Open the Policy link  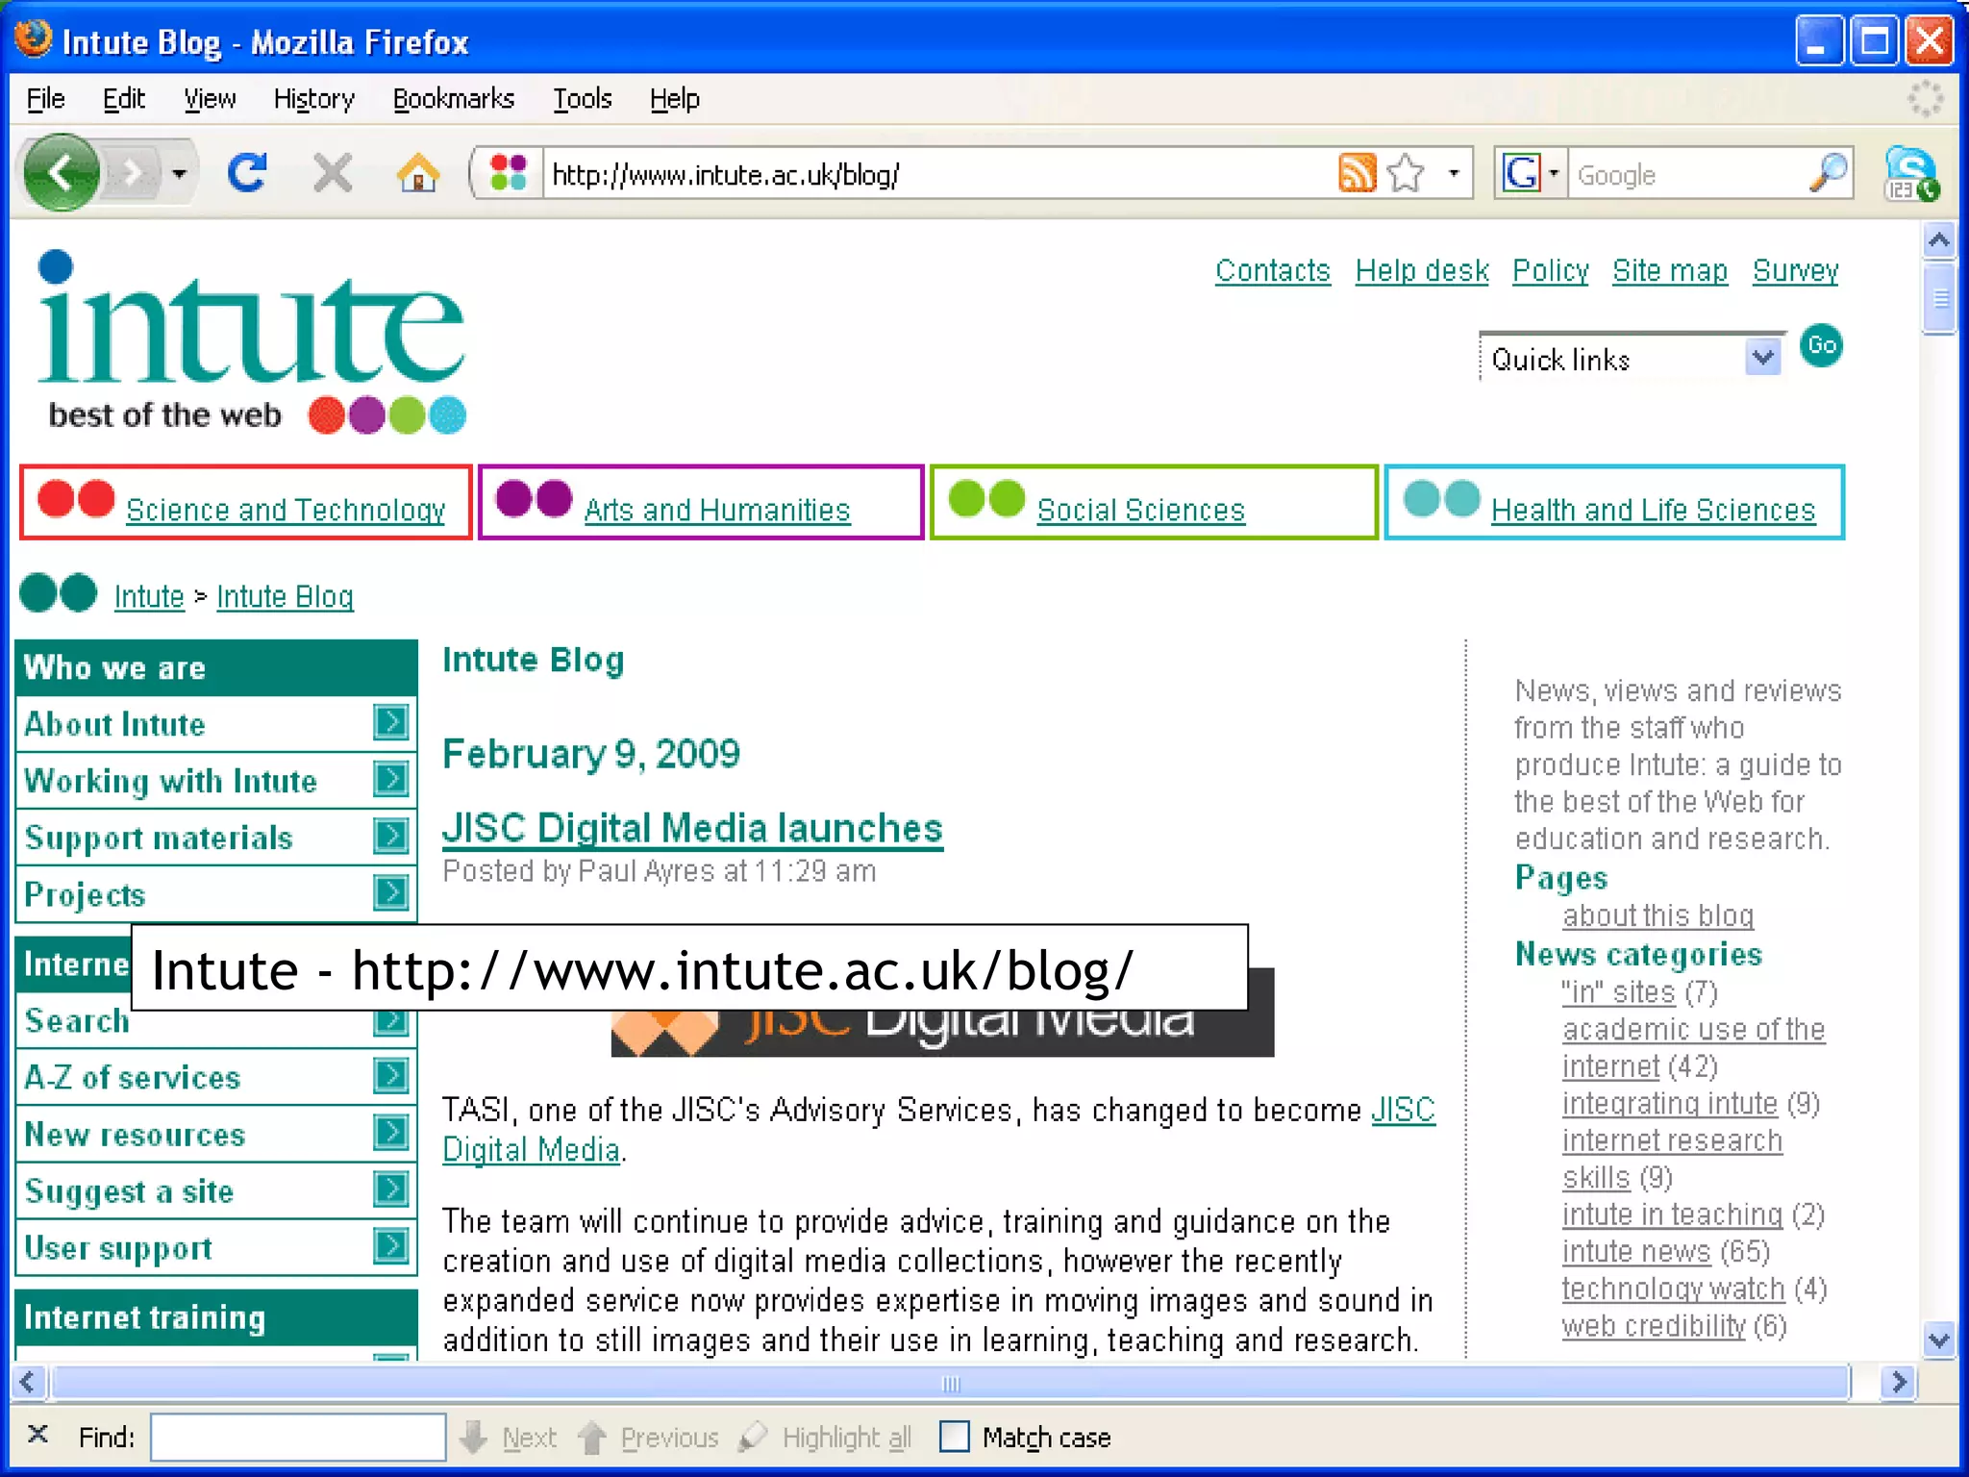[1551, 271]
